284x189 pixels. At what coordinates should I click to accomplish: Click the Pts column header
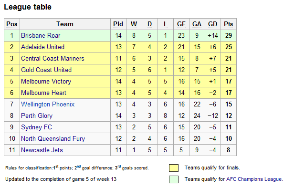click(229, 24)
